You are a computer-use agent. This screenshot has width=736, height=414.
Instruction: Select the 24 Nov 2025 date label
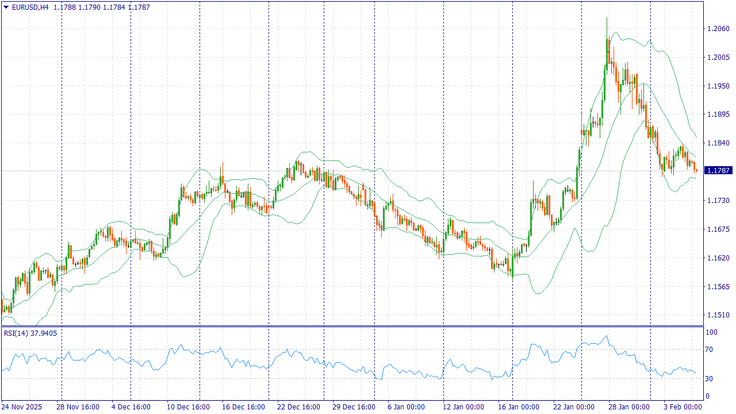(22, 407)
